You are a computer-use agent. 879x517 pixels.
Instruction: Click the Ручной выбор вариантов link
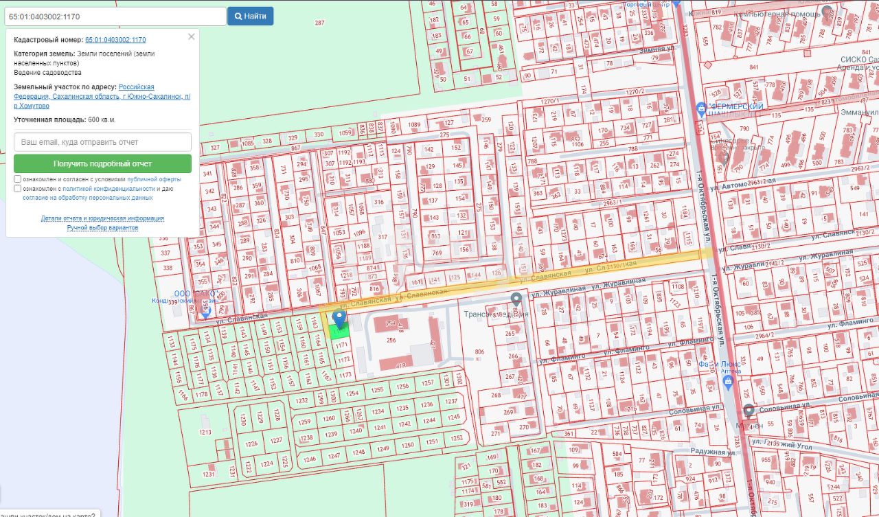tap(102, 227)
